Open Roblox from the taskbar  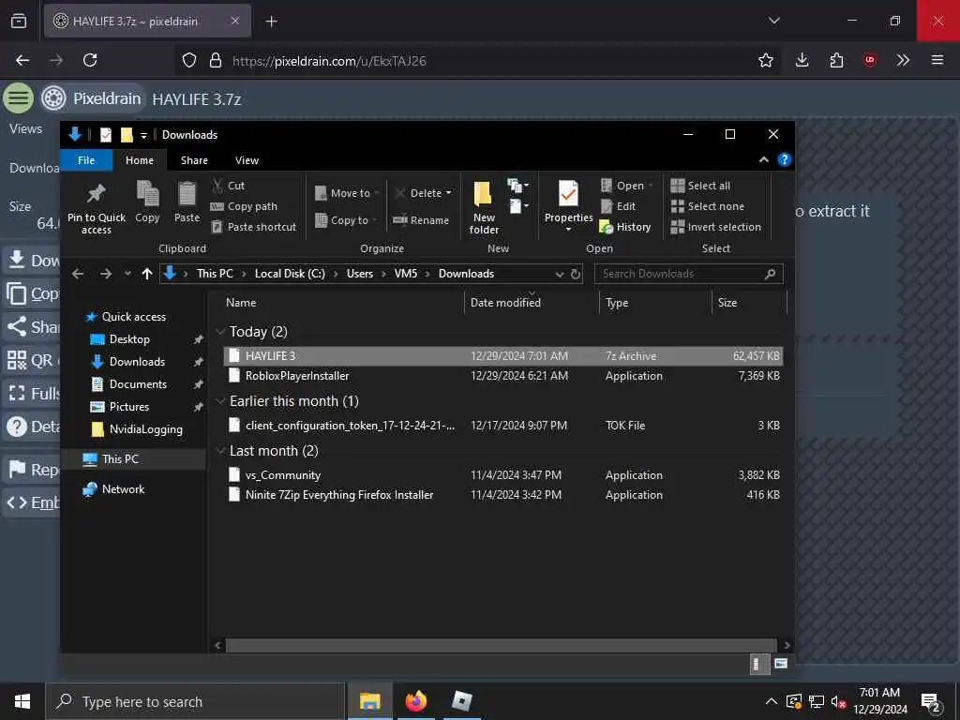[461, 701]
